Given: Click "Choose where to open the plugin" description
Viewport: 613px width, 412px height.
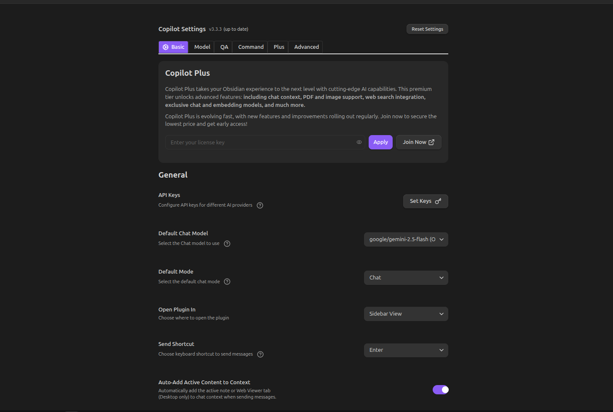Looking at the screenshot, I should [194, 318].
